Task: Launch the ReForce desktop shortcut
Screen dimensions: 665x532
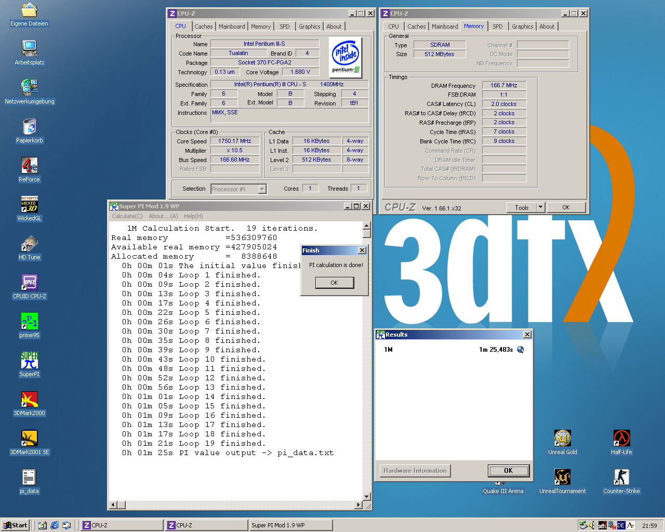Action: tap(30, 169)
